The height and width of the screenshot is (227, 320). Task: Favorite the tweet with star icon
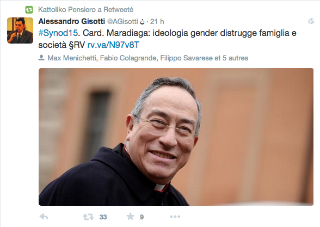point(131,217)
